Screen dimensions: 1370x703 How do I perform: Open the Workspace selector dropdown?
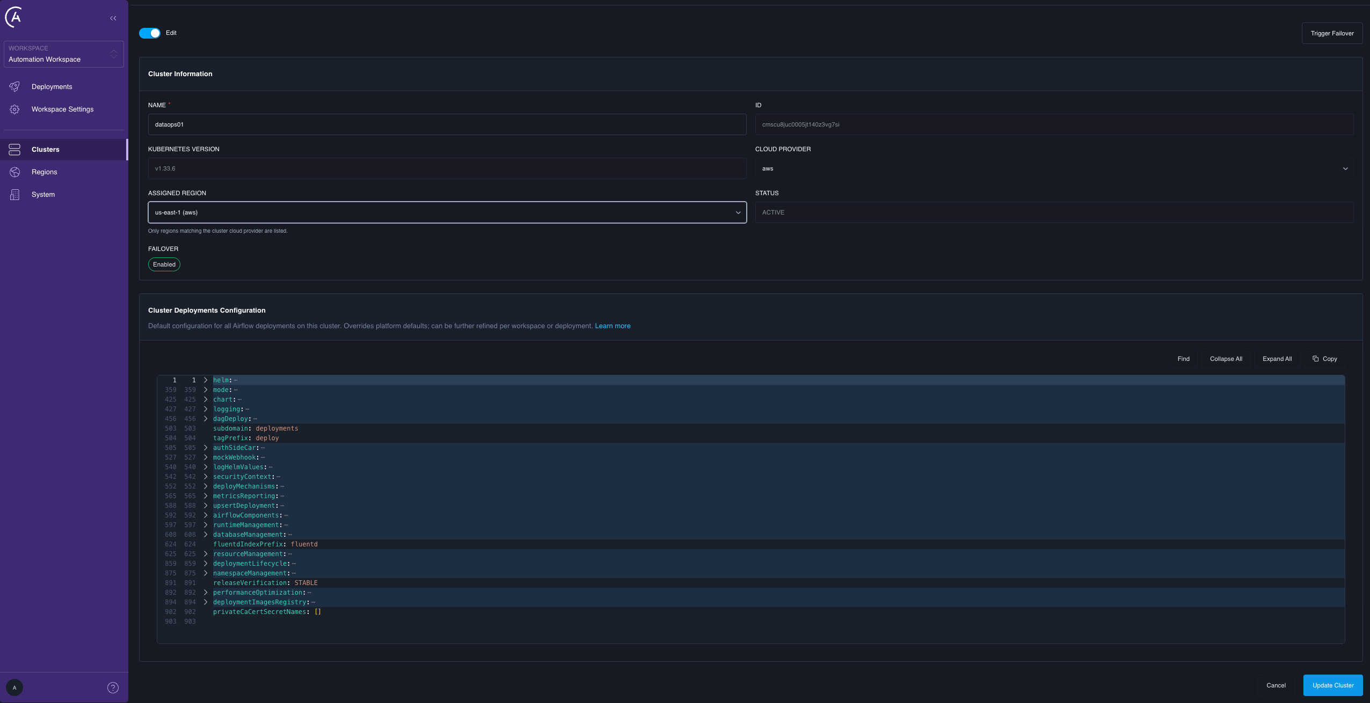(64, 54)
